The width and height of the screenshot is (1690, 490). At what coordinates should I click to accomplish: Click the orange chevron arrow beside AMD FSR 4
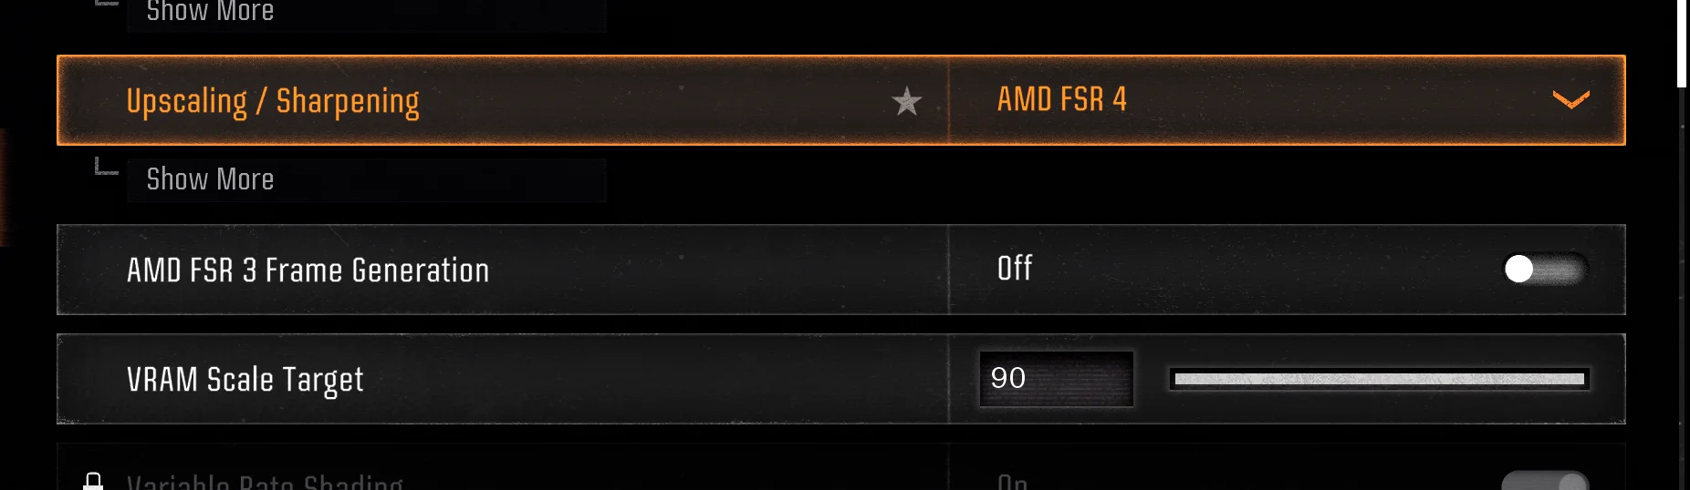click(1570, 99)
